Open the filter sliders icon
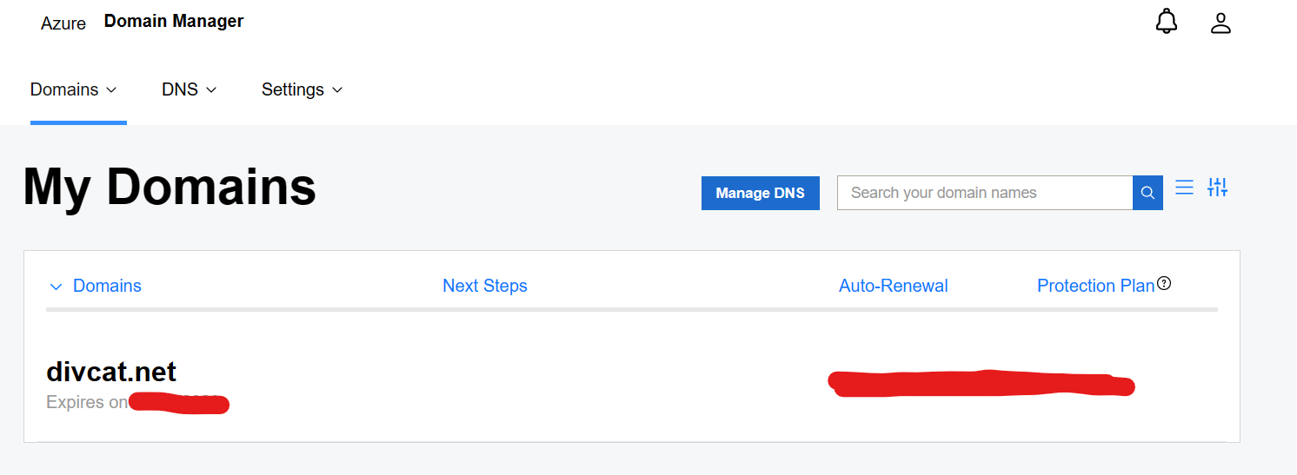The image size is (1297, 475). [x=1217, y=188]
